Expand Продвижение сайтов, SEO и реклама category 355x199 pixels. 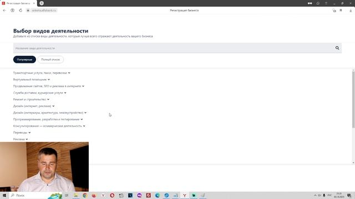click(x=49, y=86)
